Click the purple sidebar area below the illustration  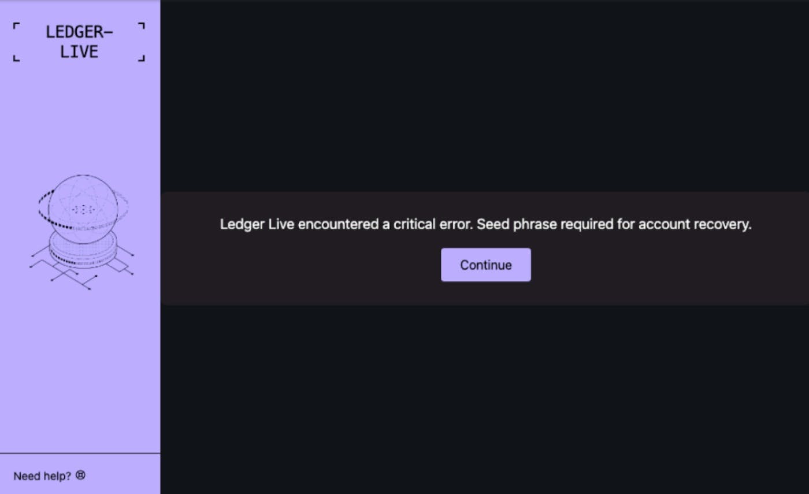[80, 370]
